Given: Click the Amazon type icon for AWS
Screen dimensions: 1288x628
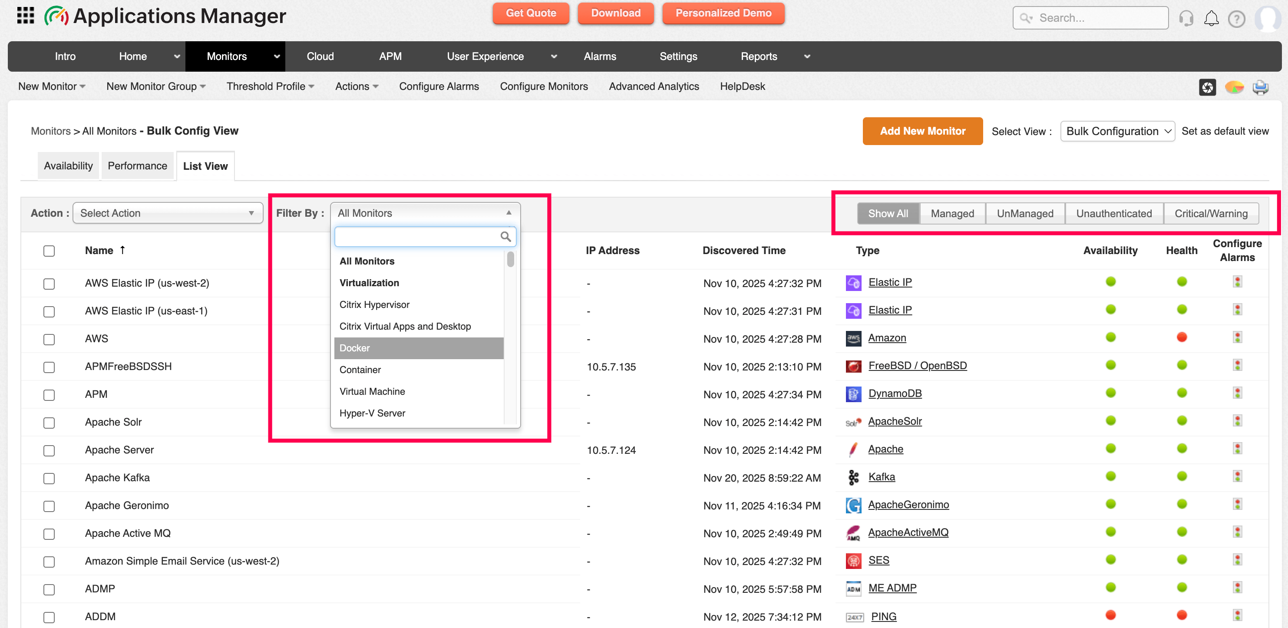Looking at the screenshot, I should click(x=853, y=338).
